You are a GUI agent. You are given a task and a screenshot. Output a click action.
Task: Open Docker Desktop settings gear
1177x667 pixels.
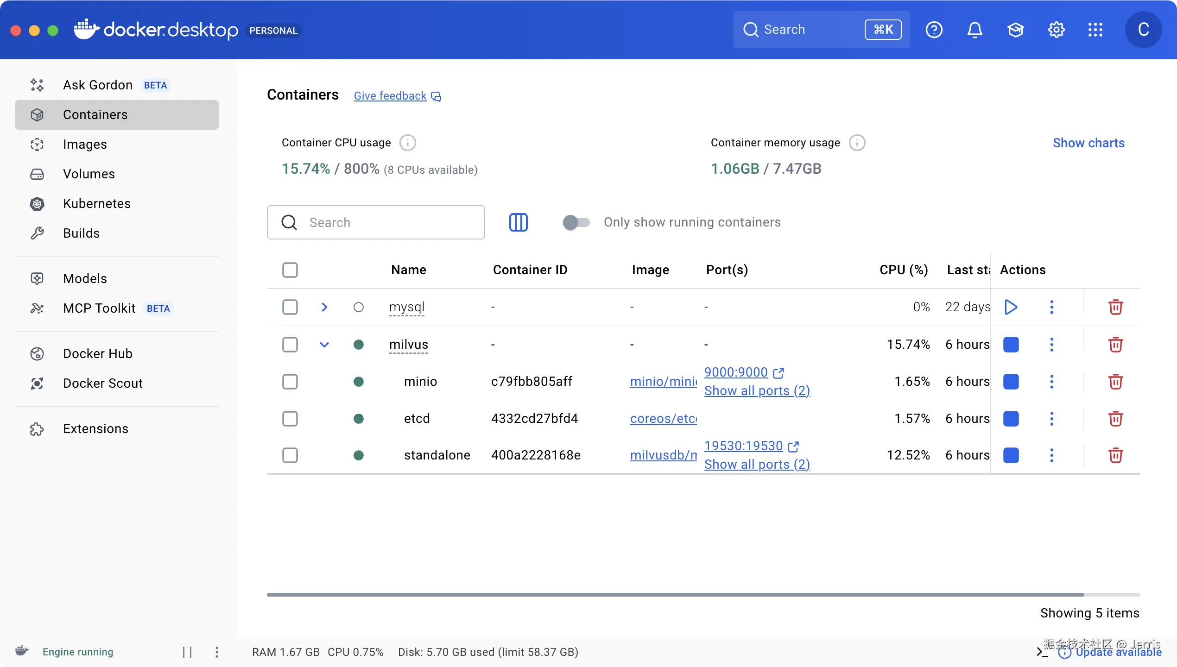point(1056,30)
